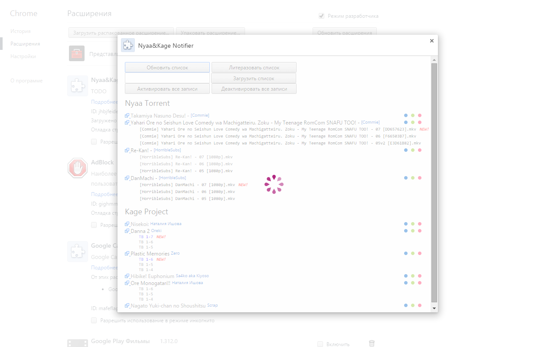Click Активировать все записи button
Screen dimensions: 555x347
coord(167,88)
